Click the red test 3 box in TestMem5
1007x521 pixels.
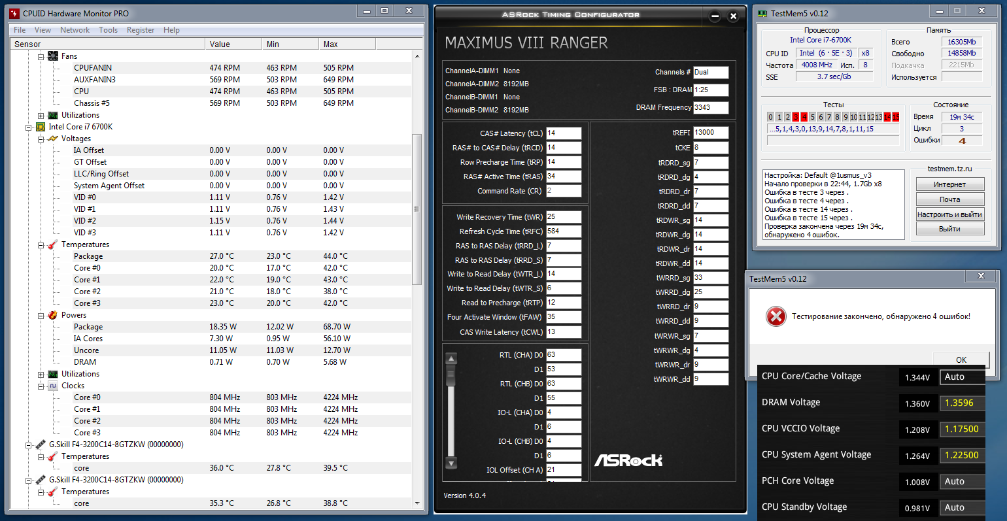pos(796,117)
